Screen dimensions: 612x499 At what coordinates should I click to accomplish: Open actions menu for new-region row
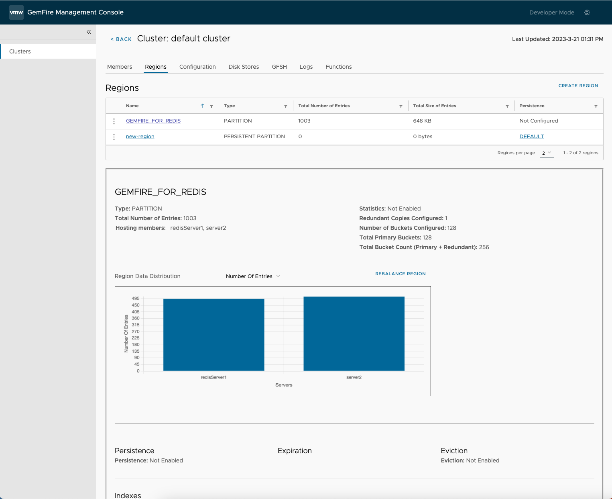(114, 137)
